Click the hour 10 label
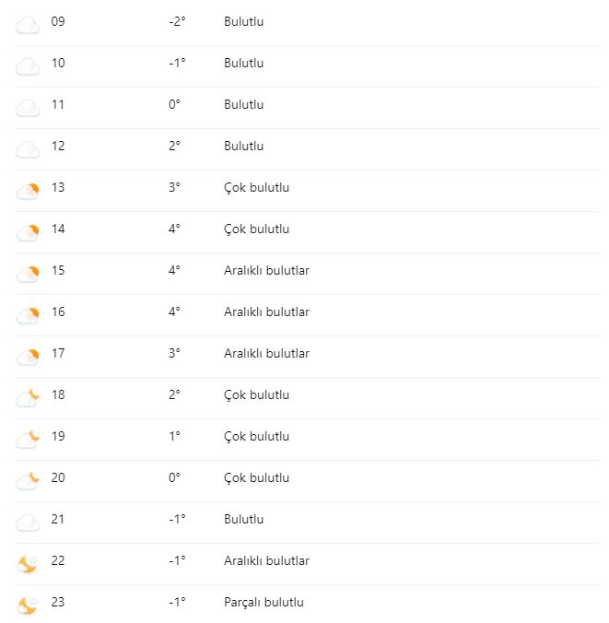Viewport: 609px width, 623px height. pos(58,63)
